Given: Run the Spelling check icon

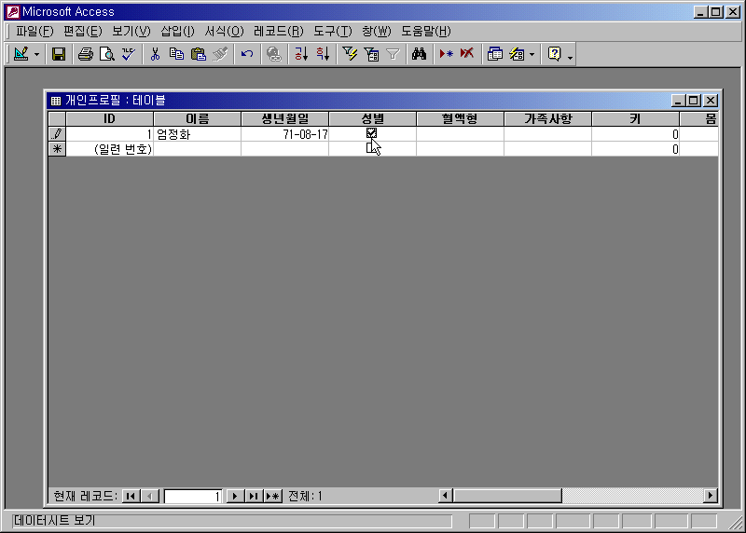Looking at the screenshot, I should (x=129, y=54).
